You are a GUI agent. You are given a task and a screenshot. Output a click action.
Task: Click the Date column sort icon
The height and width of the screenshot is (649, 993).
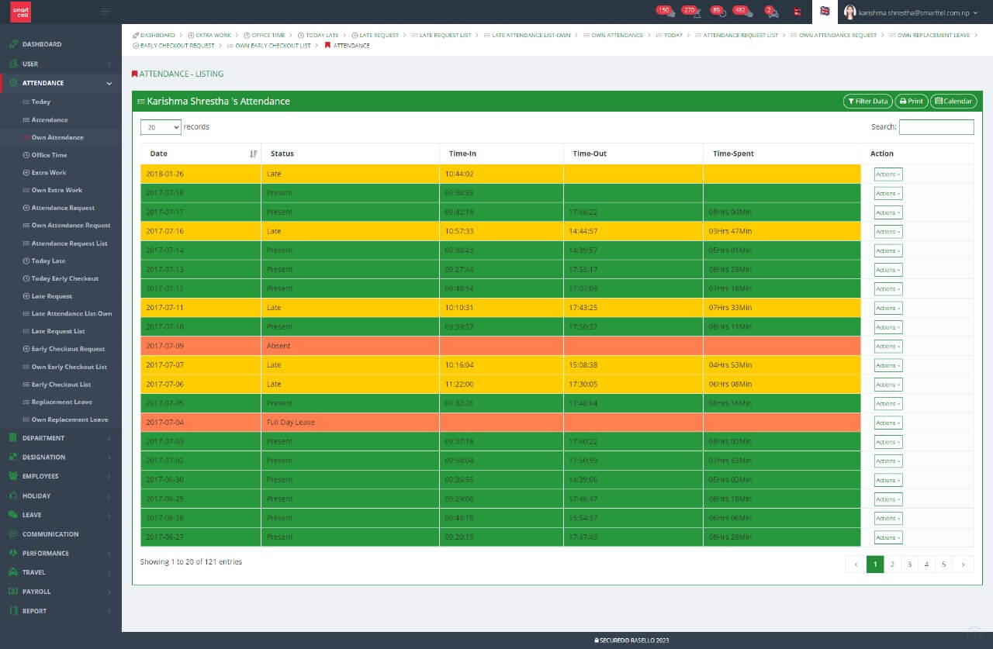pyautogui.click(x=253, y=154)
